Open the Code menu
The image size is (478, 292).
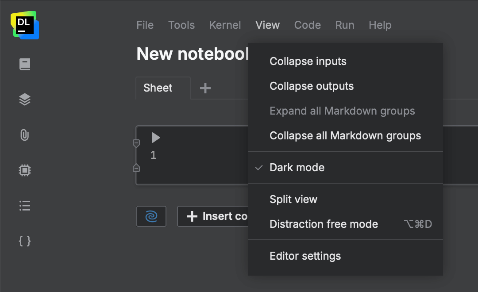point(307,25)
